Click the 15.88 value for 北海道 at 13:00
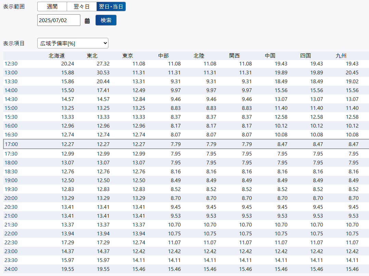 tap(67, 73)
